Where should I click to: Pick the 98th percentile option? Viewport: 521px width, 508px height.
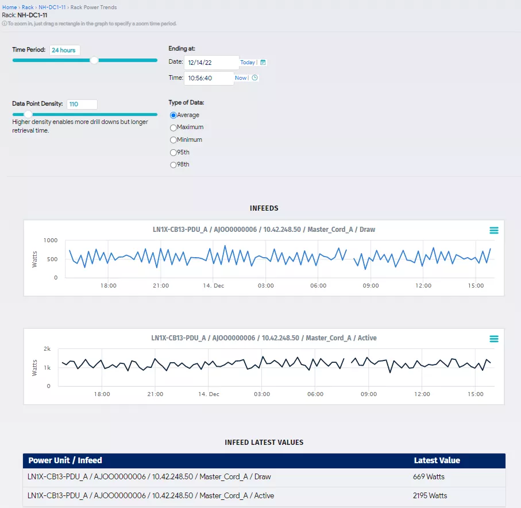173,165
